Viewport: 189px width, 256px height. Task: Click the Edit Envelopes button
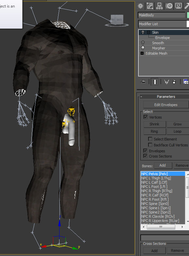[166, 105]
